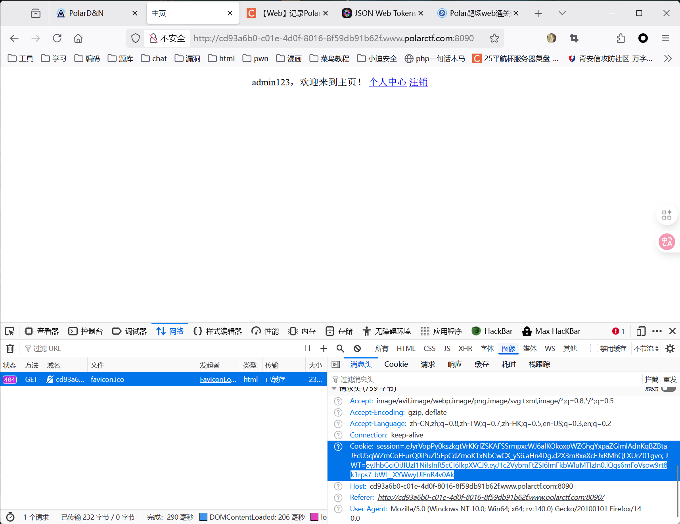Open the 工具 bookmark folder

21,58
